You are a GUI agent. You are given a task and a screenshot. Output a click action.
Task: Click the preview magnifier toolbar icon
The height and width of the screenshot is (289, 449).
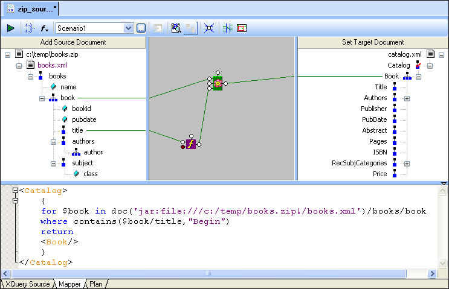pyautogui.click(x=176, y=28)
